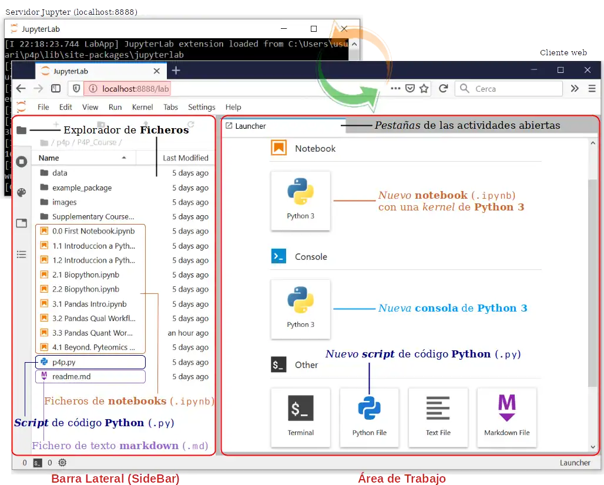Select 3.3 Pandas Quant Wor... file

point(123,333)
